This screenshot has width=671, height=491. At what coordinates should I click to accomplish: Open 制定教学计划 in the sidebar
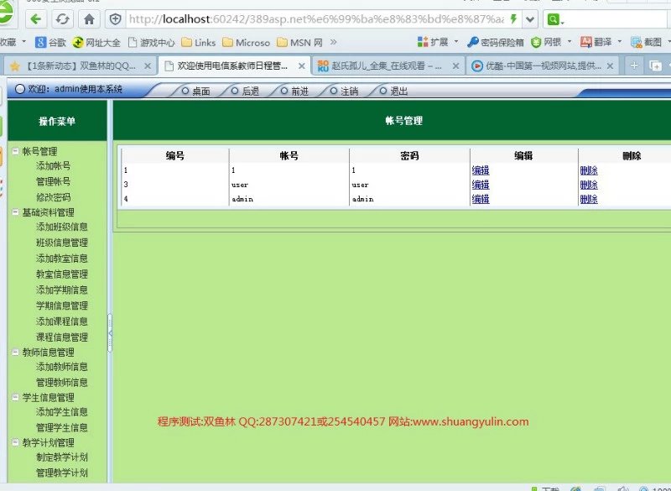(61, 457)
